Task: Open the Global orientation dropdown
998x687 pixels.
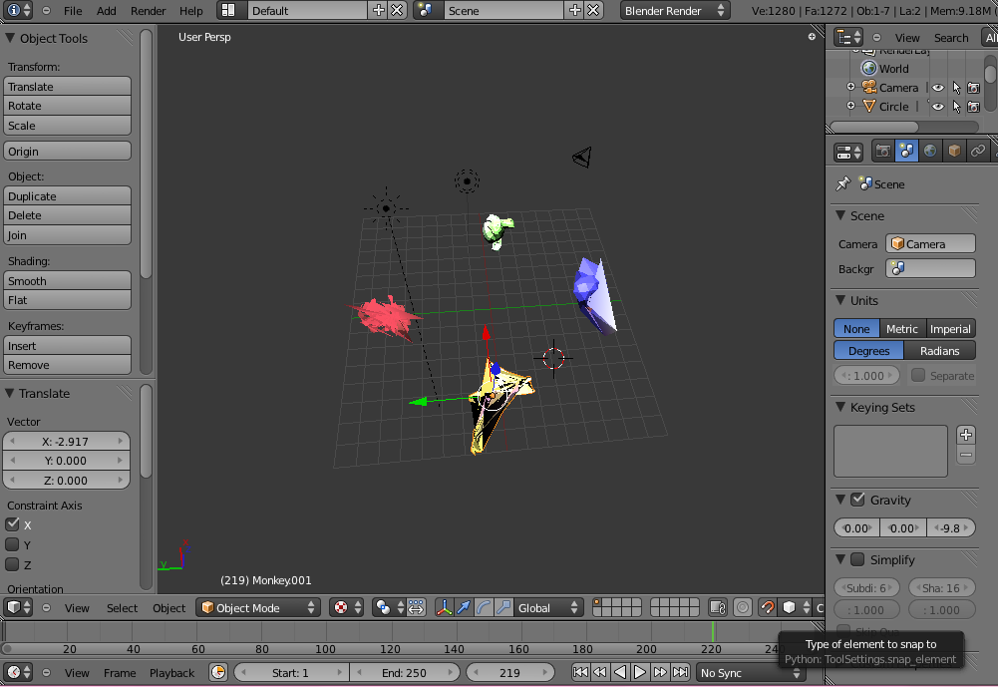Action: [x=548, y=607]
